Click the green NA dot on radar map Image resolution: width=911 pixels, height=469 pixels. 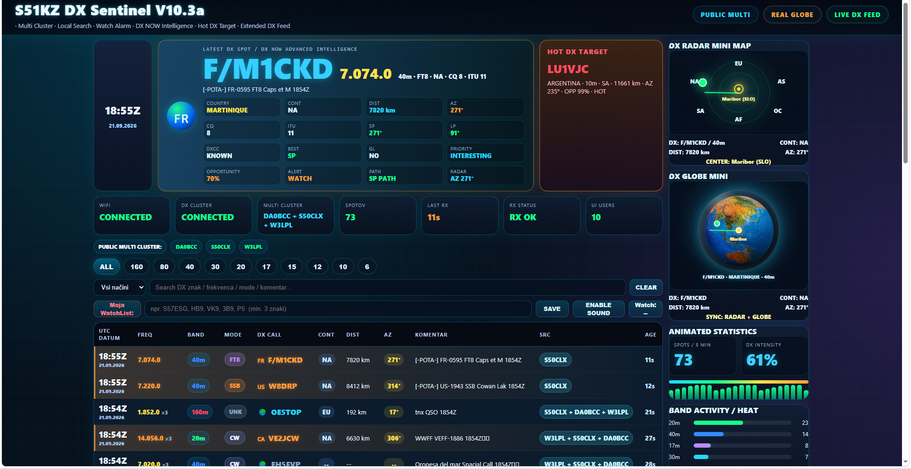703,82
